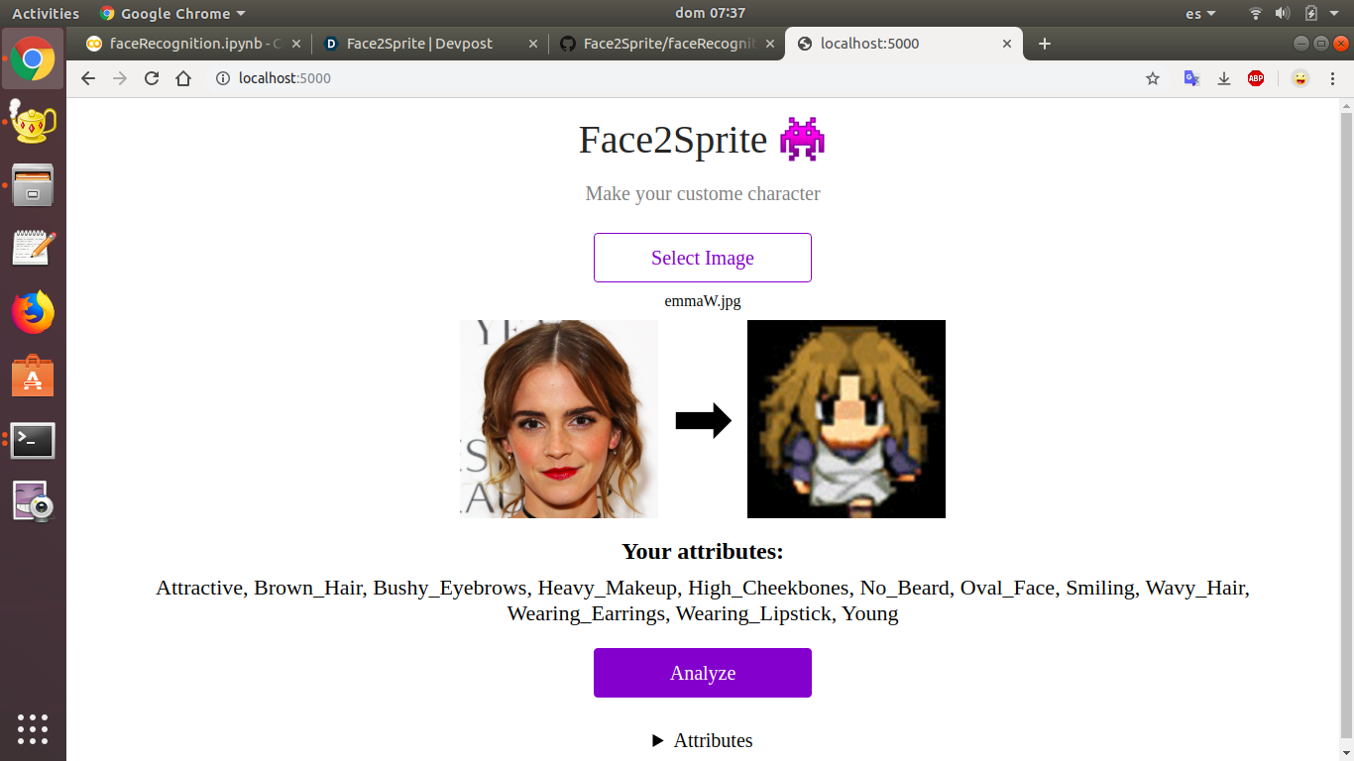This screenshot has width=1354, height=761.
Task: Click the emmaW.jpg filename
Action: tap(703, 301)
